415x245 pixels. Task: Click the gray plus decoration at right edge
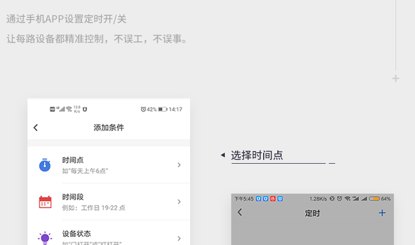(396, 78)
